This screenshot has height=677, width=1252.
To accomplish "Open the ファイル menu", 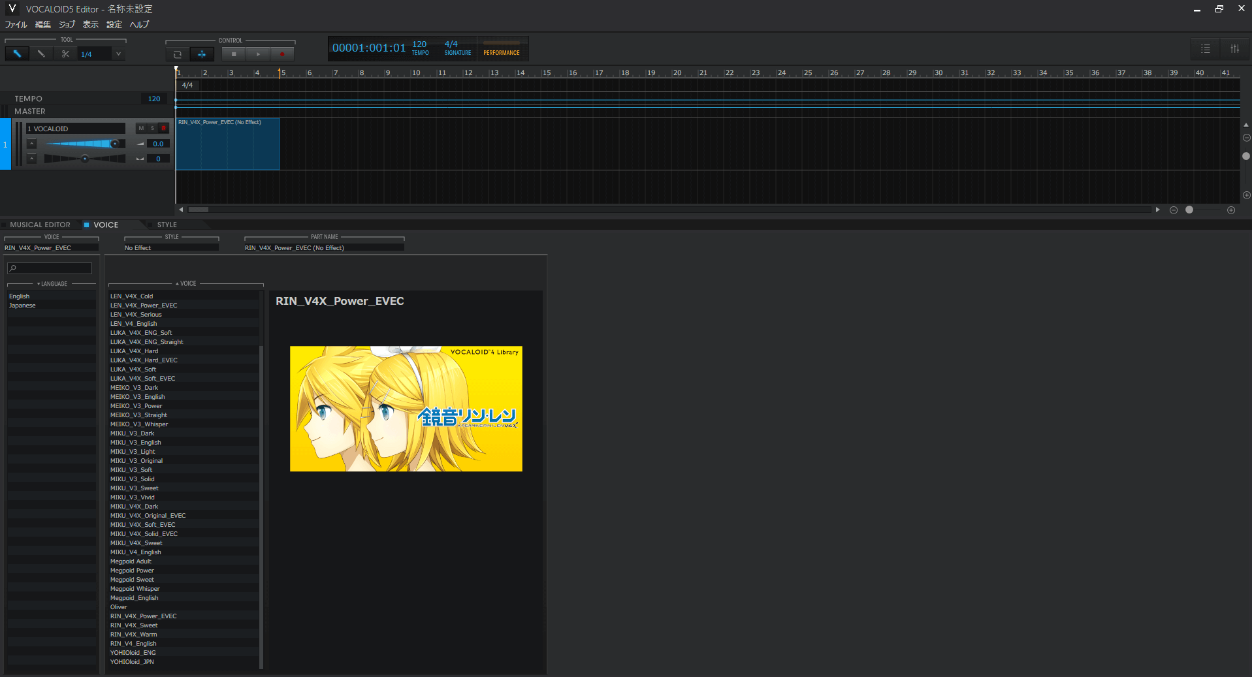I will point(16,24).
